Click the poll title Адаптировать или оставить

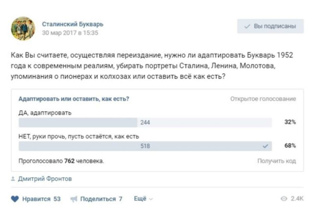pos(74,99)
